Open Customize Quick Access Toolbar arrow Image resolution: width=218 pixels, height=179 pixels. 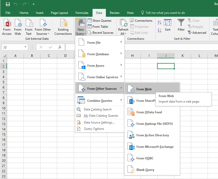(33, 4)
